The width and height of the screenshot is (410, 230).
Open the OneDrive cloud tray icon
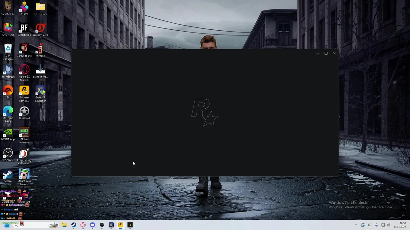[x=370, y=225]
